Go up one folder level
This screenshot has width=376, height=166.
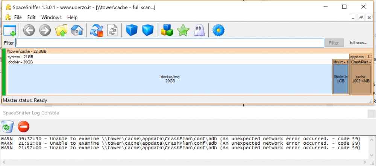[x=61, y=30]
